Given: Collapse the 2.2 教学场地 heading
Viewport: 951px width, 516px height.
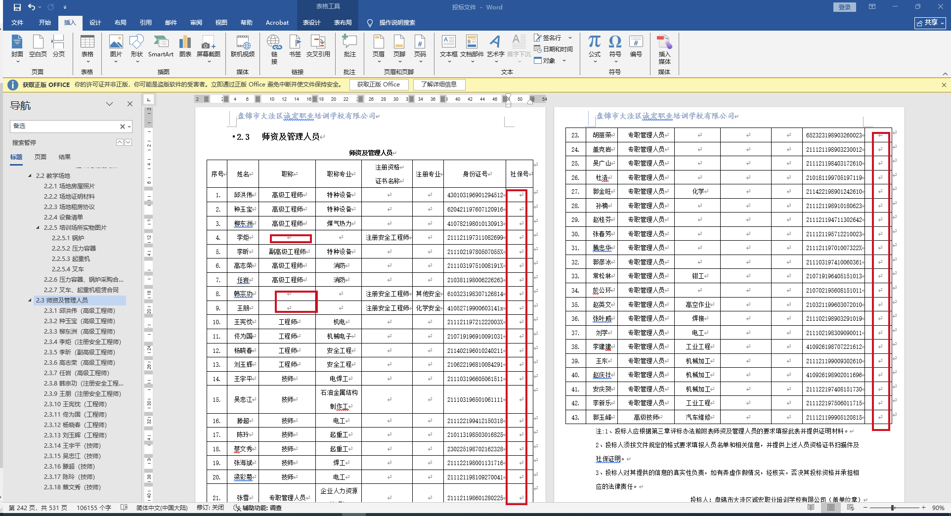Looking at the screenshot, I should coord(30,175).
